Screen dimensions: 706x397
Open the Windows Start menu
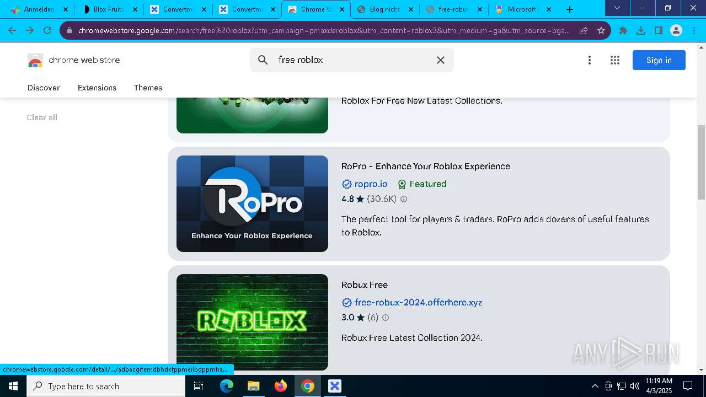[13, 386]
